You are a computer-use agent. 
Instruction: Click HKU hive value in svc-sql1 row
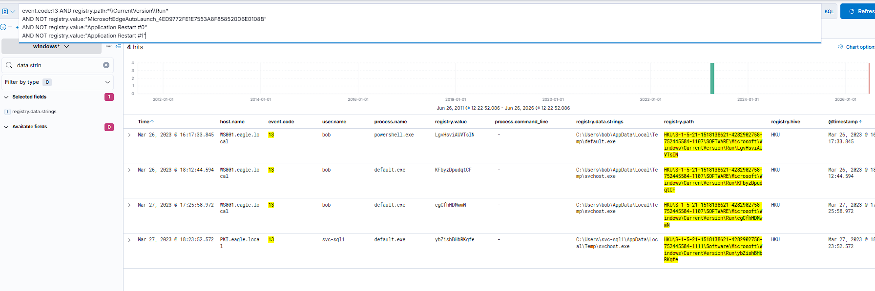(x=775, y=240)
